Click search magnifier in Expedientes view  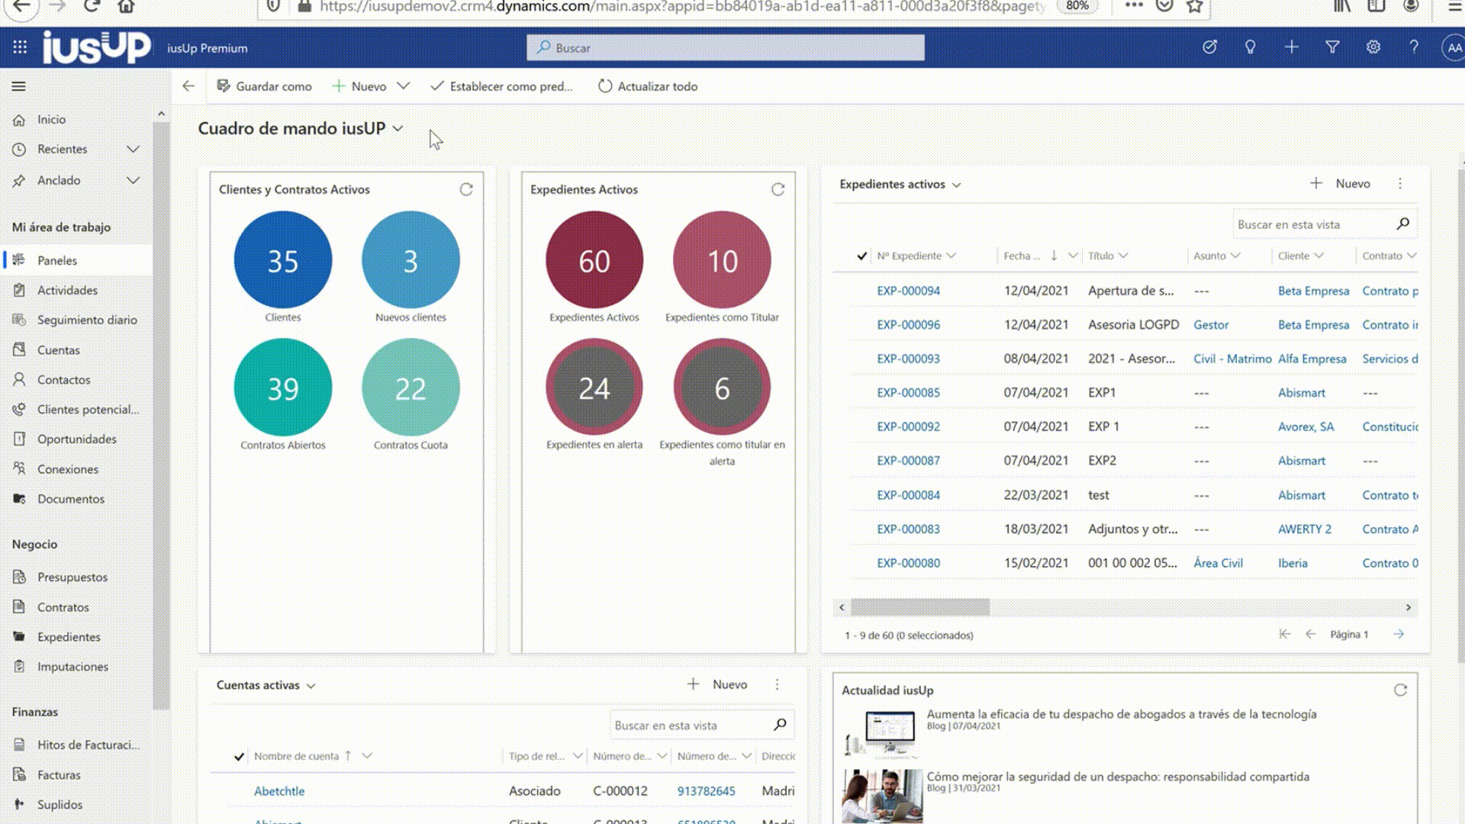(x=1402, y=224)
